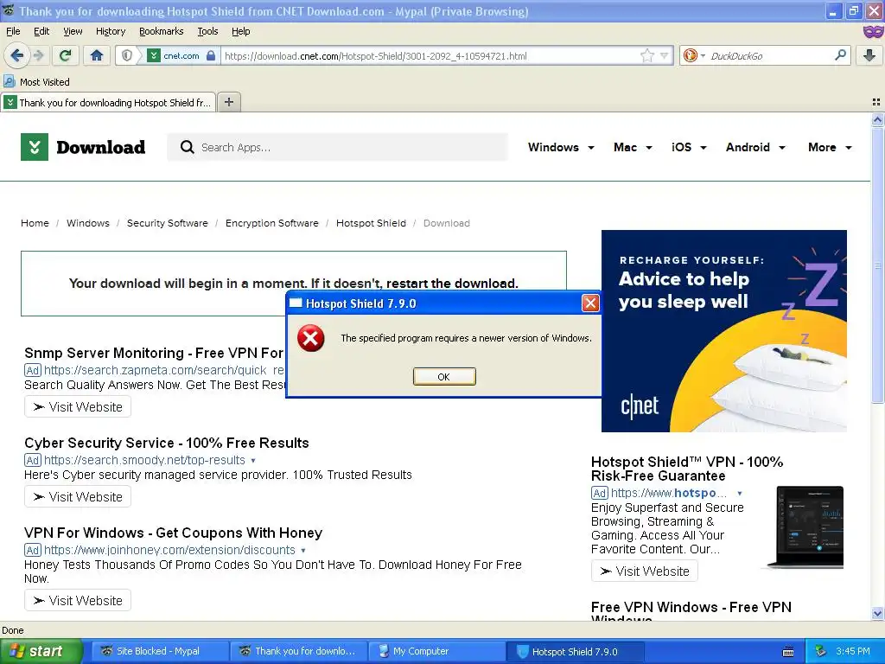Click the Search Apps magnifier icon
The width and height of the screenshot is (885, 664).
(187, 147)
